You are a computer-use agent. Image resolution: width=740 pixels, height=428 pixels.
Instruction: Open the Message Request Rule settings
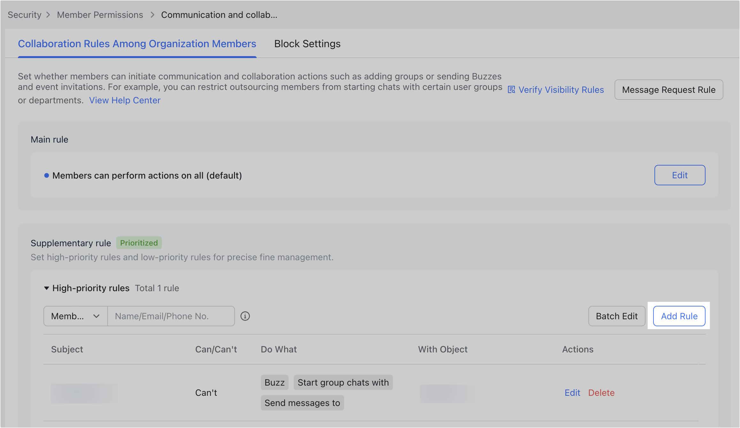(x=668, y=90)
